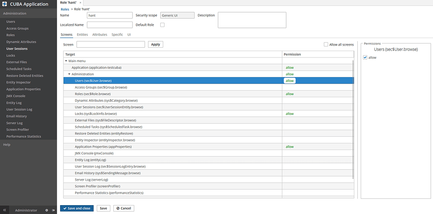Open Access Groups in side menu
Viewport: 433px width, 214px height.
click(17, 28)
